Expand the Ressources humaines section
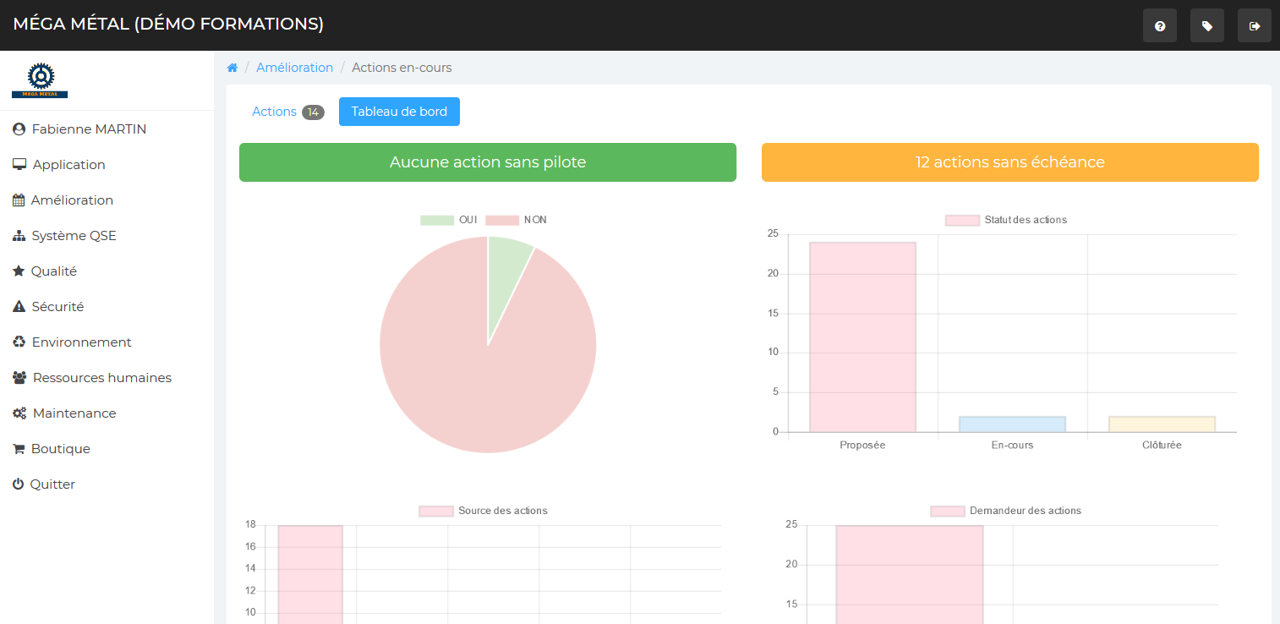Viewport: 1280px width, 624px height. pos(101,378)
